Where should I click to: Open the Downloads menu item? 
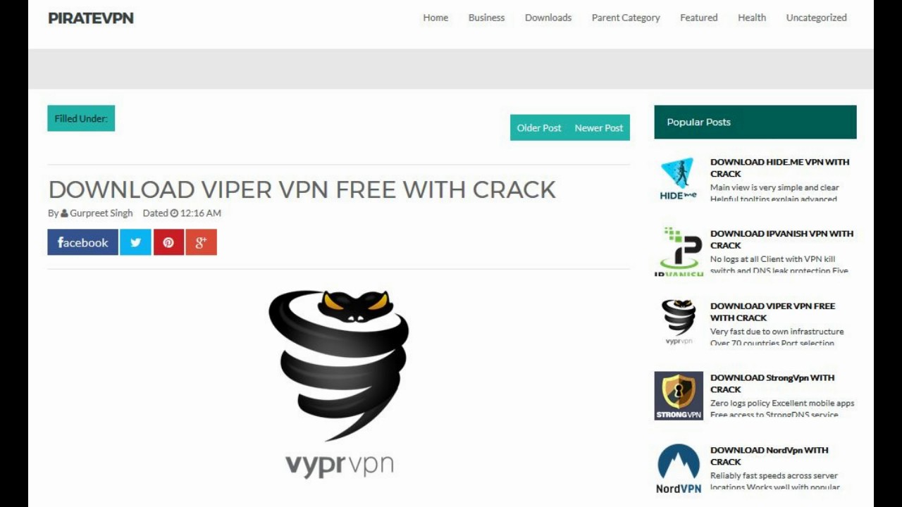[x=548, y=18]
